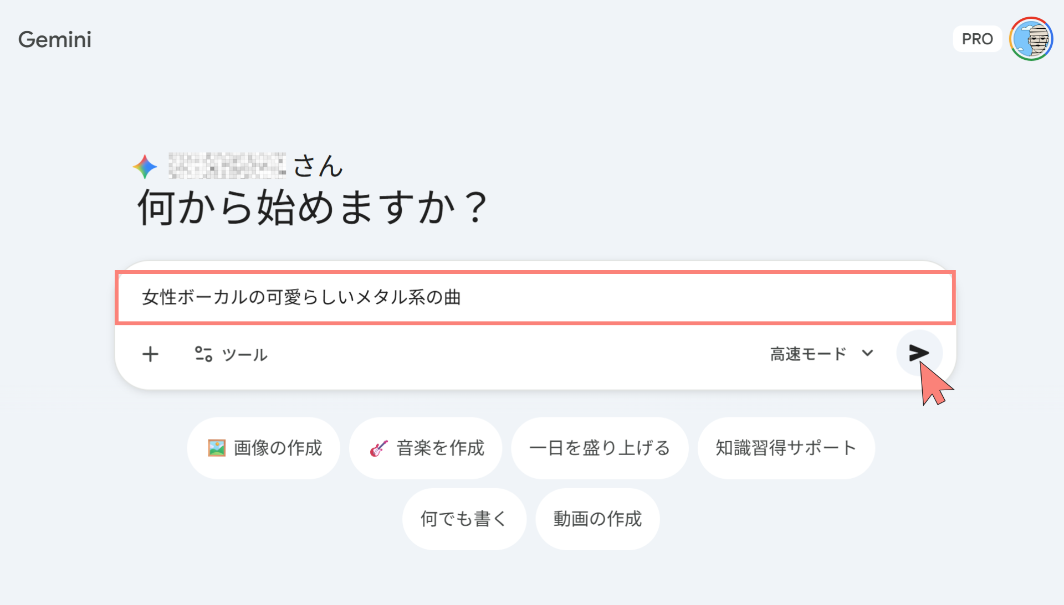Click the Gemini logo text
Viewport: 1064px width, 605px height.
(55, 39)
